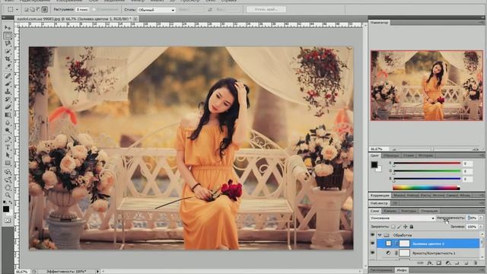
Task: Switch to Каналы tab
Action: (x=390, y=211)
